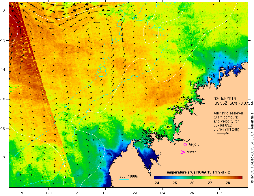This screenshot has height=196, width=254.
Task: Click the '03-Jul 09Z' text
Action: tap(223, 125)
